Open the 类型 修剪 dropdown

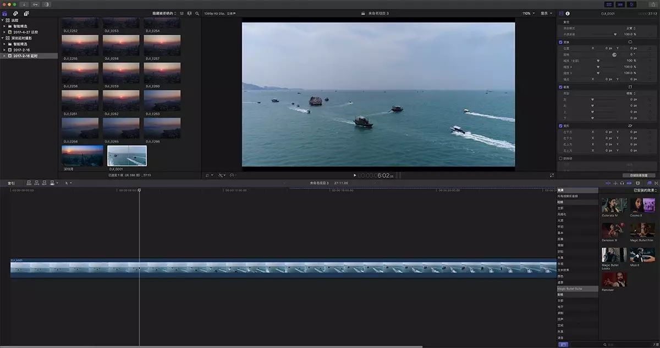point(630,94)
